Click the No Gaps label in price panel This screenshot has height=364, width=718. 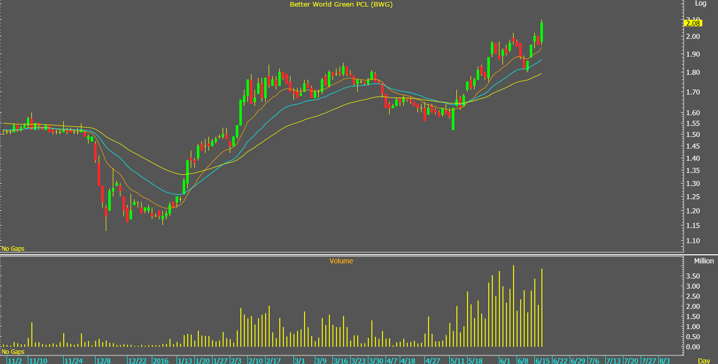[x=13, y=249]
